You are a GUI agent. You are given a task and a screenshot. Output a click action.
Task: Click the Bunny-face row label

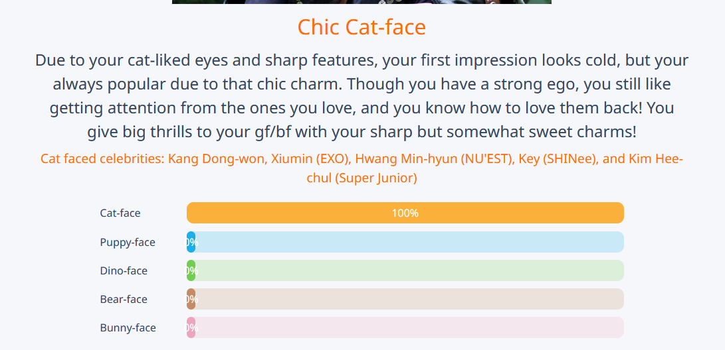pos(128,327)
